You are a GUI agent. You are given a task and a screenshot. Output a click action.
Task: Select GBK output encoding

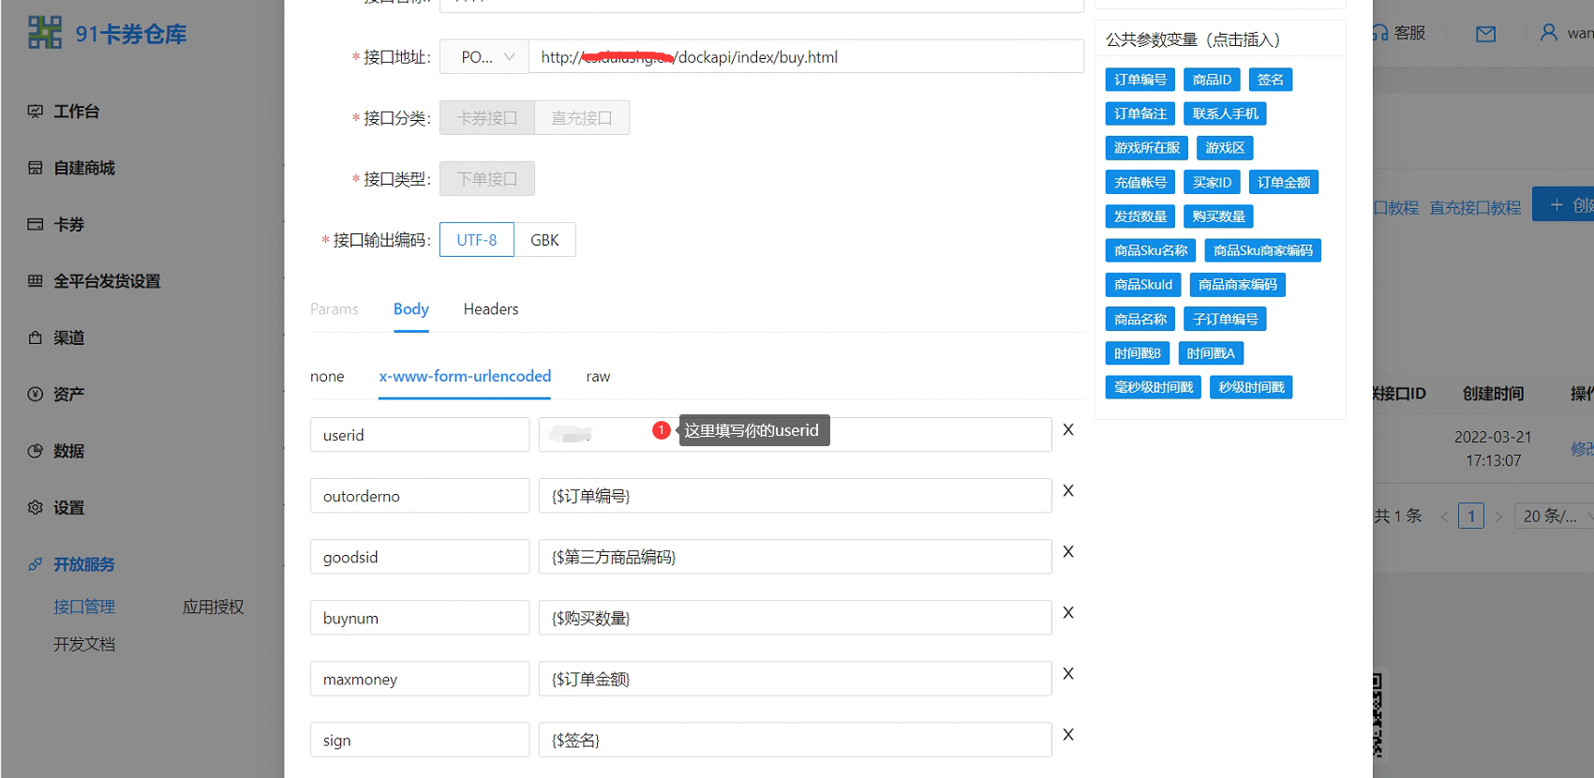(544, 240)
